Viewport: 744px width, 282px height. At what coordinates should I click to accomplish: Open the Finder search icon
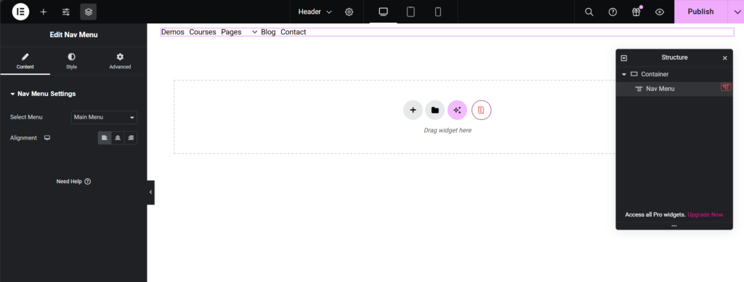click(589, 12)
